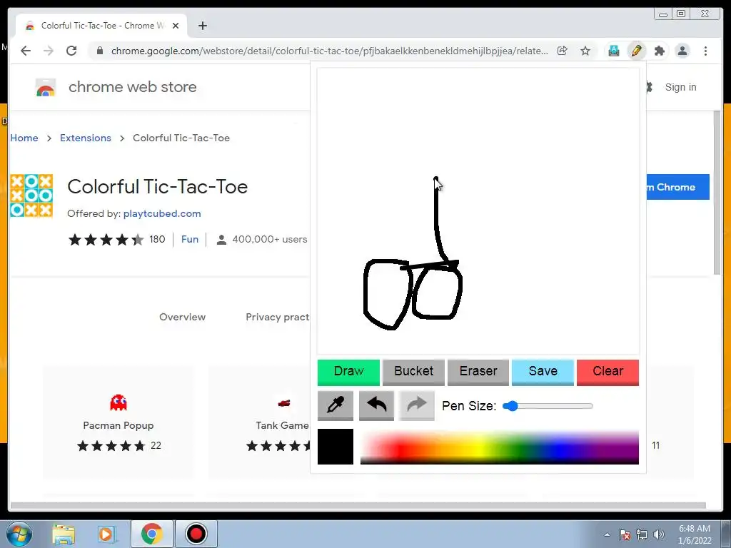Show hidden system tray icons
Viewport: 731px width, 548px height.
pos(607,534)
